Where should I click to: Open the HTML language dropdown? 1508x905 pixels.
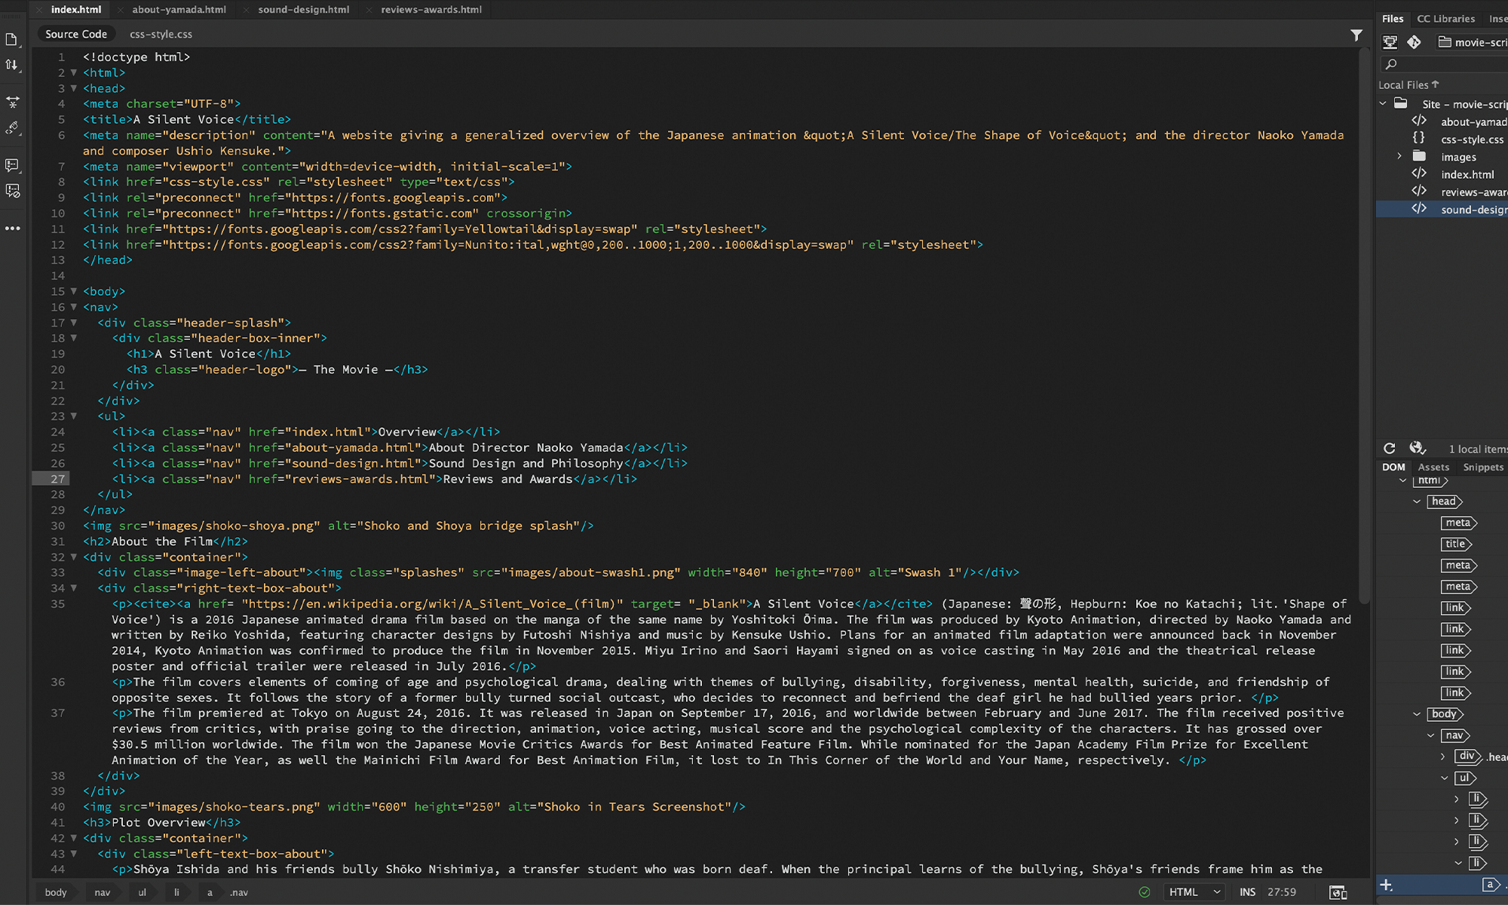click(x=1194, y=892)
